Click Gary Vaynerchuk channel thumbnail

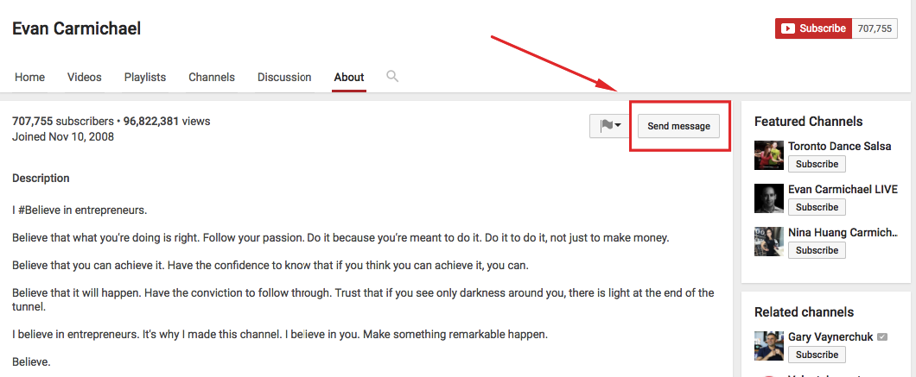769,346
